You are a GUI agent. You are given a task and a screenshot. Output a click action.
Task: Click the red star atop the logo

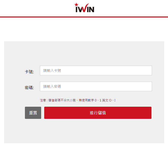(x=76, y=5)
